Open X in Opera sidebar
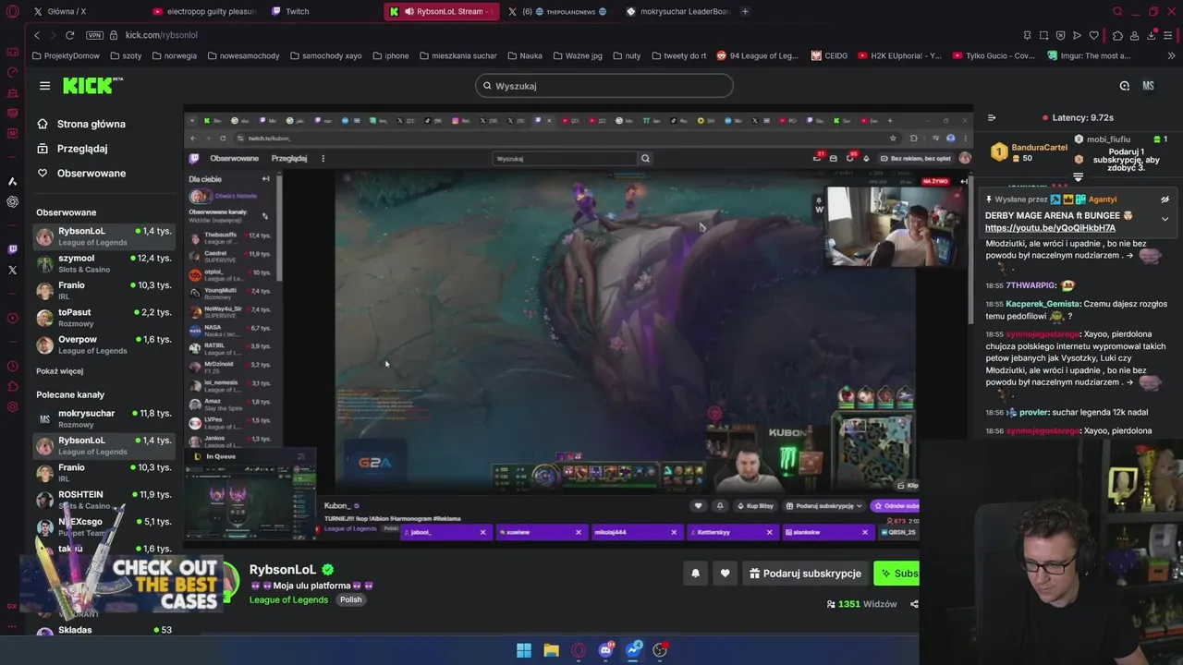Viewport: 1183px width, 665px height. [x=12, y=271]
